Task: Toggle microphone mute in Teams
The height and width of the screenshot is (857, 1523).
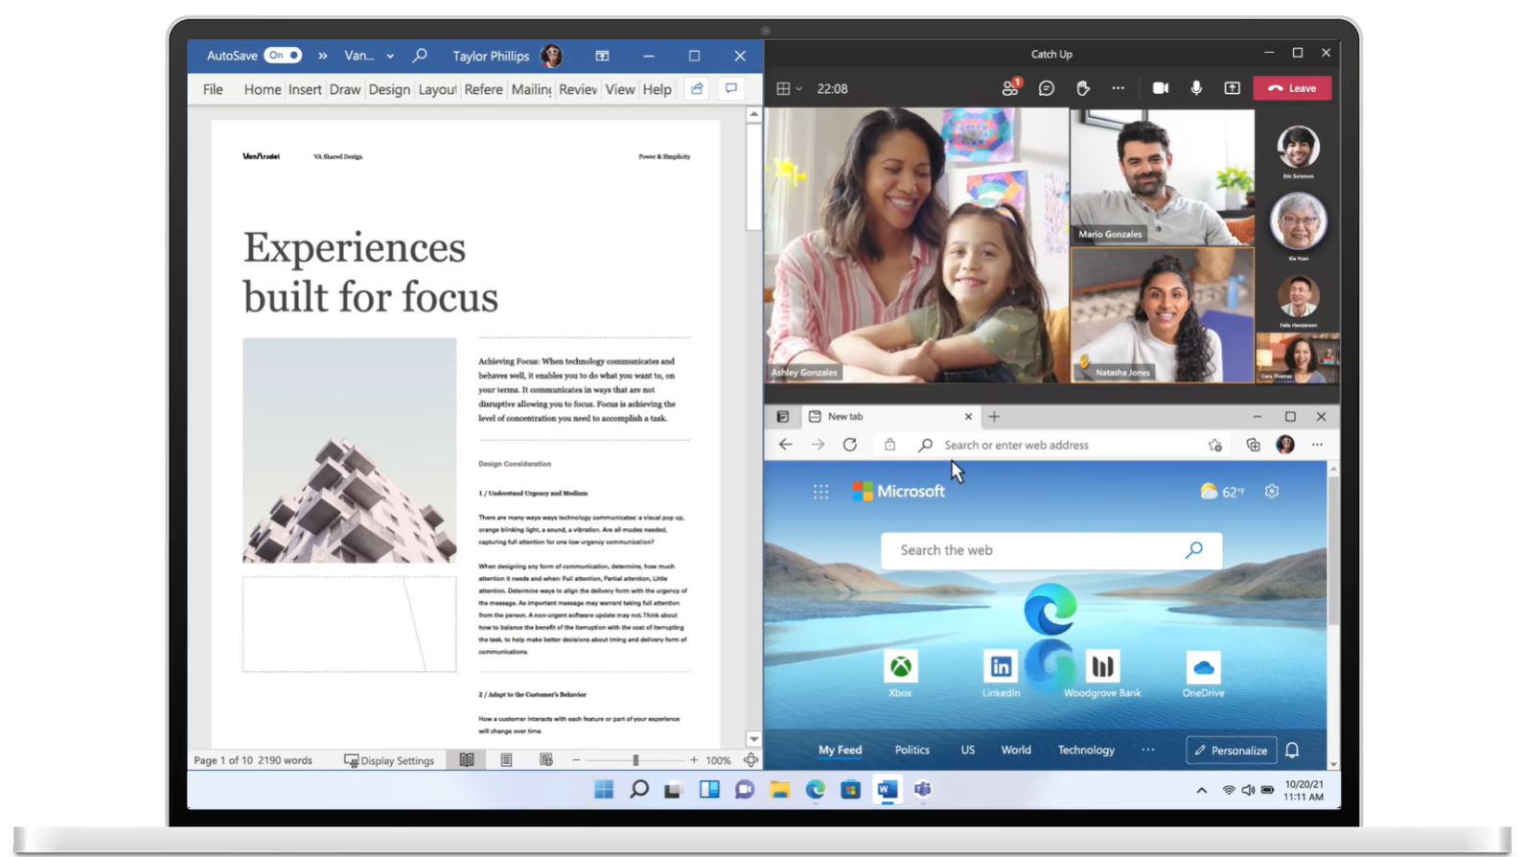Action: 1196,88
